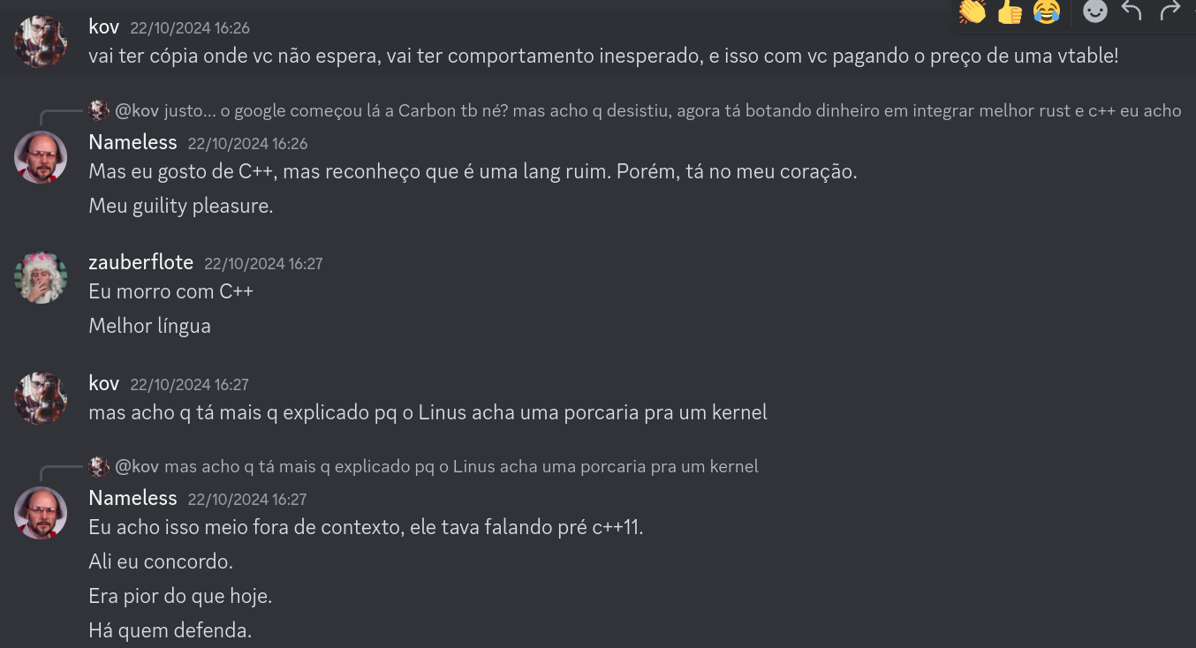Jump to replied message about Google Carbon
This screenshot has height=648, width=1196.
(671, 110)
